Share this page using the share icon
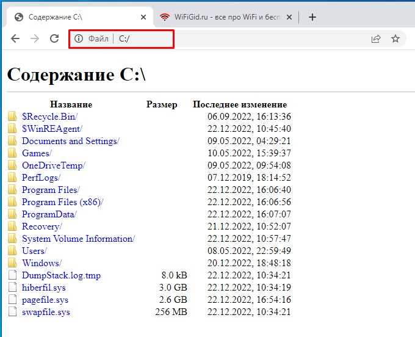 pos(376,38)
